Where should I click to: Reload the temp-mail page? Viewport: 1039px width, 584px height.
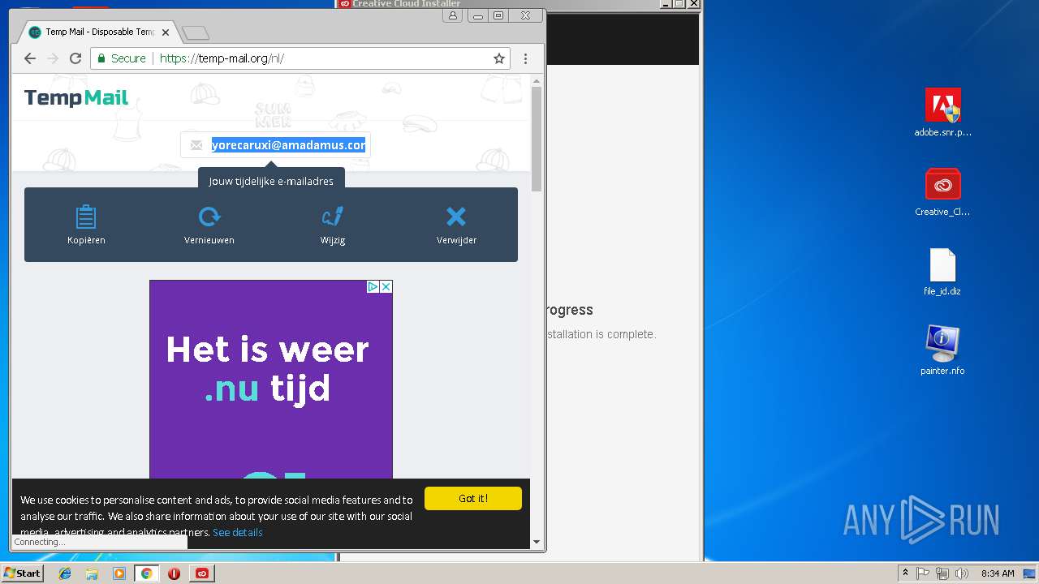(75, 58)
